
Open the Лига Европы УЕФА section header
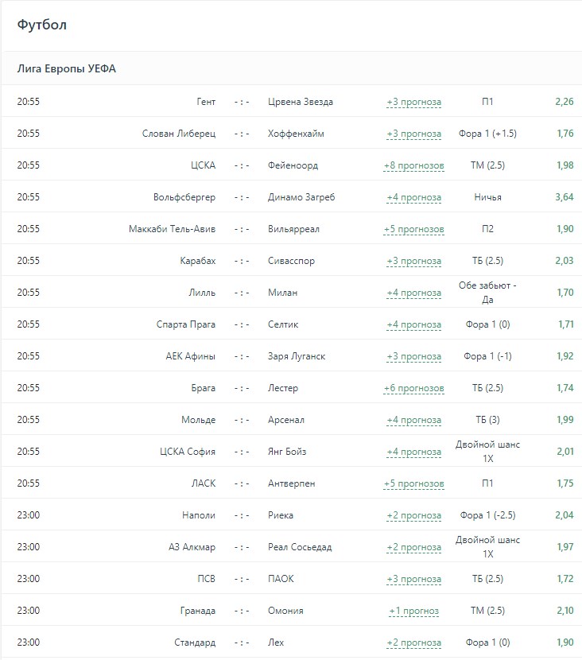tap(67, 69)
